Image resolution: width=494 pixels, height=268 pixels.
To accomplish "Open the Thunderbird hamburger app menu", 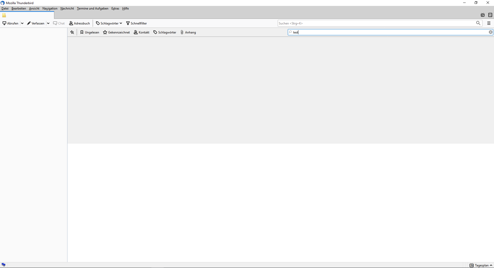I will click(489, 23).
